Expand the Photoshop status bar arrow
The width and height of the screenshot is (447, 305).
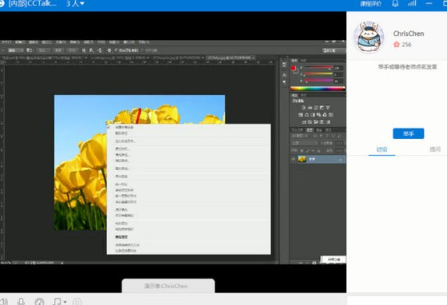(62, 263)
